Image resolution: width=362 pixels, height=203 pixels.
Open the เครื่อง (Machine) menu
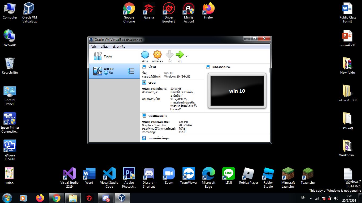104,47
